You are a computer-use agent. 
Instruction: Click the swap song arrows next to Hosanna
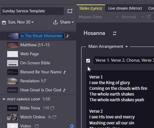coord(114,33)
